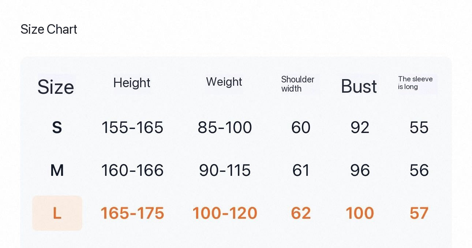Click the orange 165-175 height value
This screenshot has width=472, height=248.
tap(132, 213)
